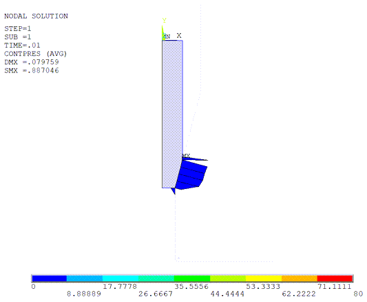Click the legend value 80
367x302 pixels.
click(x=358, y=294)
